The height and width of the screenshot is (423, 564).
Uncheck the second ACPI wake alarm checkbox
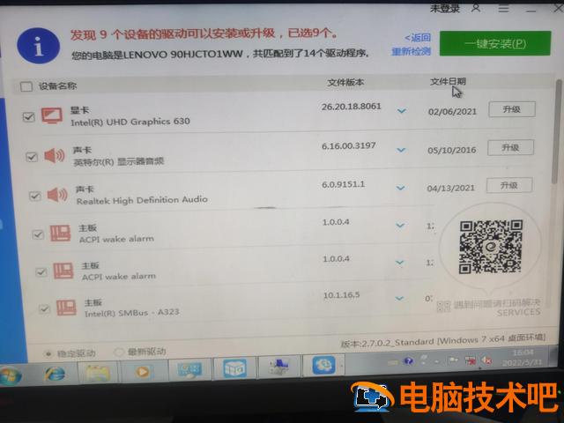coord(41,272)
